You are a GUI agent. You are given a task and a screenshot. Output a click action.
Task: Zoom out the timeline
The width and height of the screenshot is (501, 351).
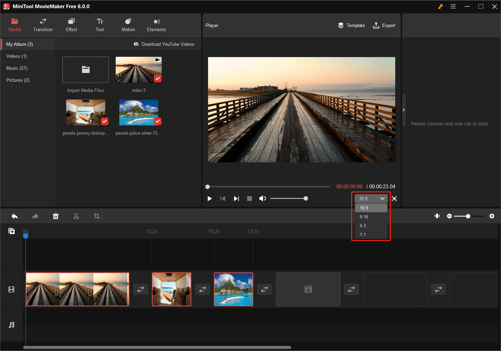click(x=449, y=216)
